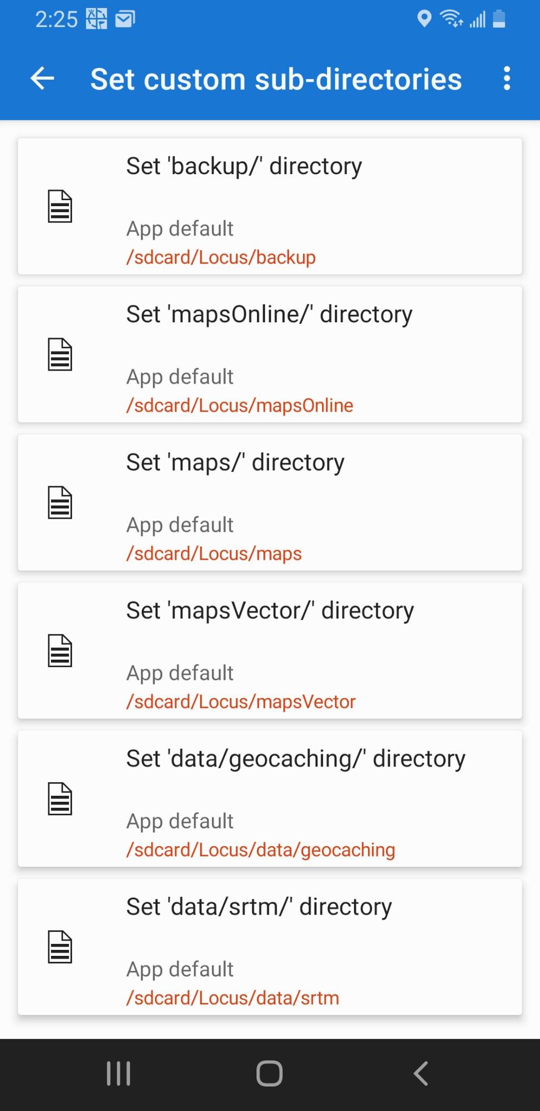Choose Set 'mapsVector/' directory entry
Image resolution: width=540 pixels, height=1111 pixels.
(x=269, y=610)
